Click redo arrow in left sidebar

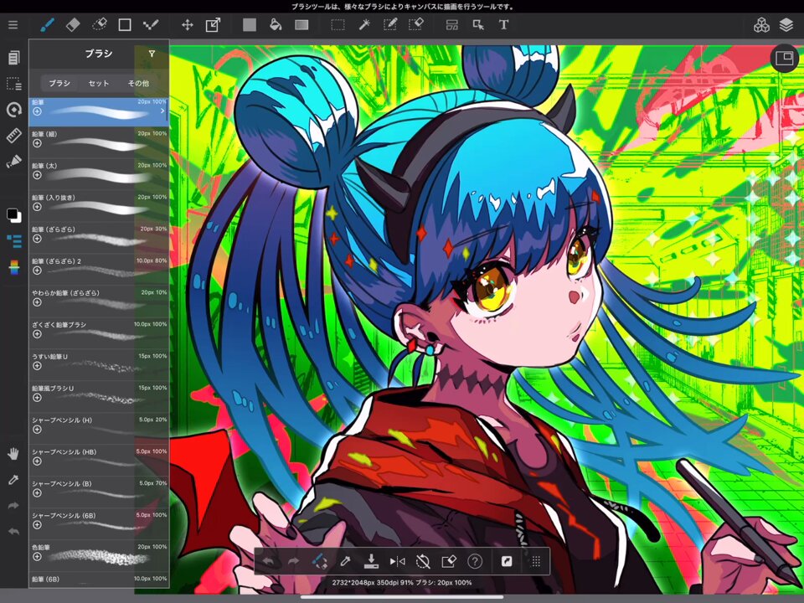click(x=13, y=506)
